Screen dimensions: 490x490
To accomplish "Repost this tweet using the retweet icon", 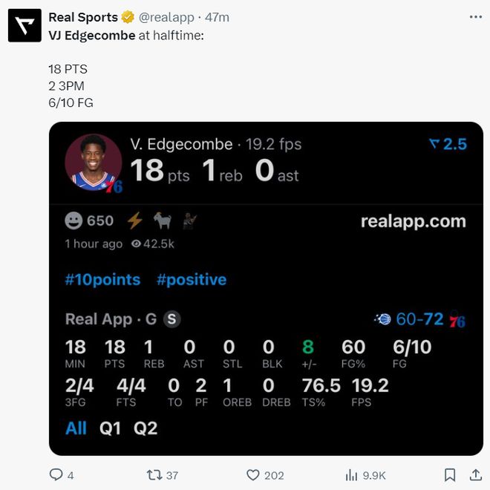I will pyautogui.click(x=154, y=474).
